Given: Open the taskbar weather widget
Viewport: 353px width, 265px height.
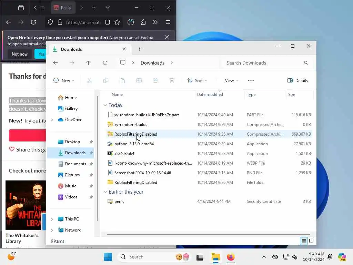Looking at the screenshot, I should point(12,256).
